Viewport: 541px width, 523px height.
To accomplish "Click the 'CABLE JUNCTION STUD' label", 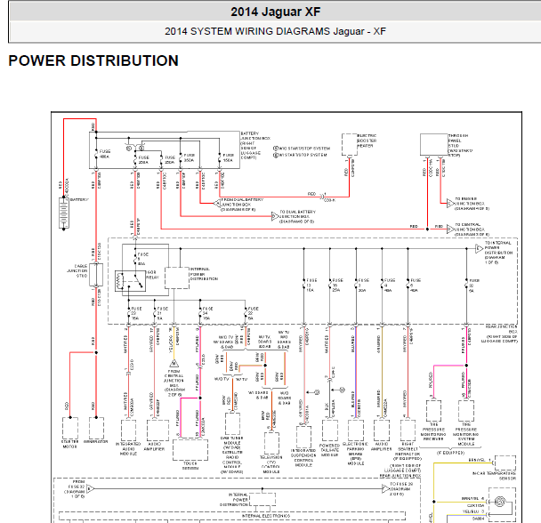I will point(77,270).
